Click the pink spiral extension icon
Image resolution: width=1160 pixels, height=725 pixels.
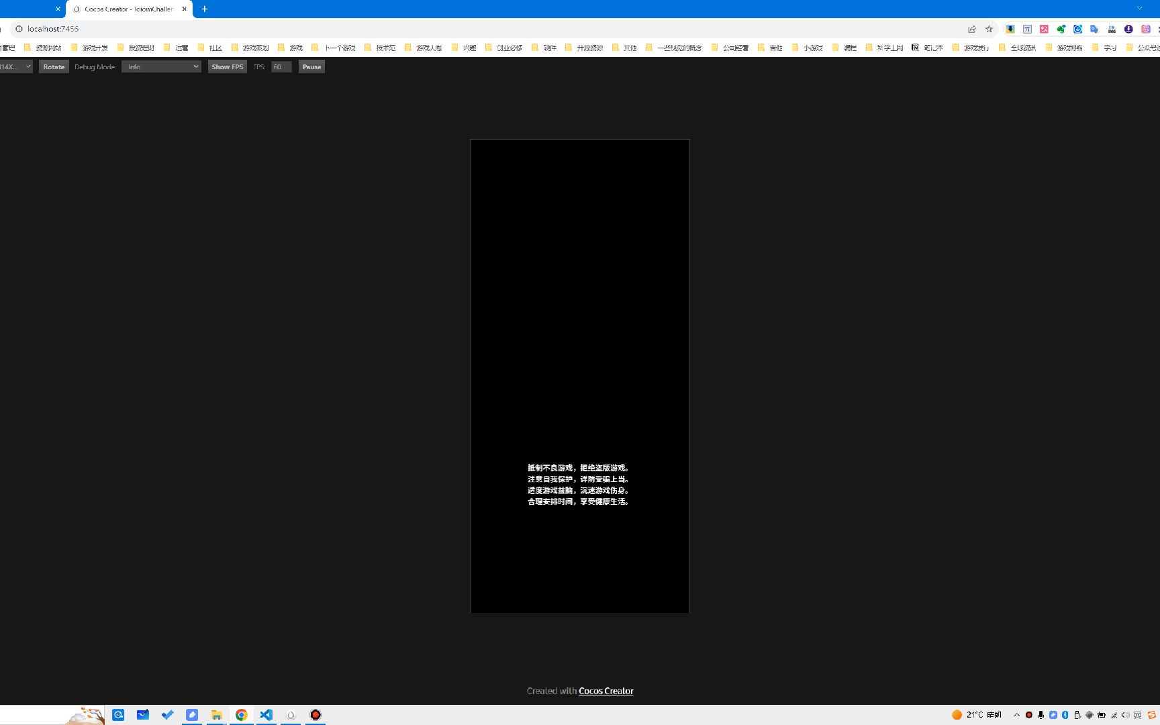point(1146,29)
